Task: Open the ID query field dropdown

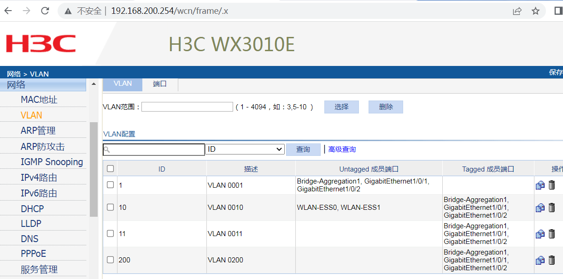Action: pyautogui.click(x=245, y=149)
